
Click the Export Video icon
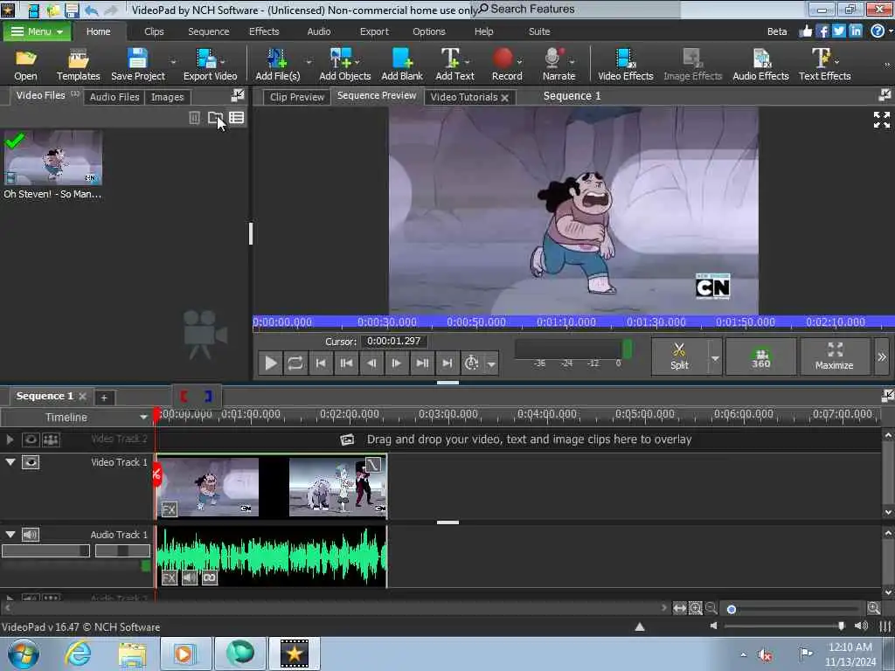tap(210, 65)
